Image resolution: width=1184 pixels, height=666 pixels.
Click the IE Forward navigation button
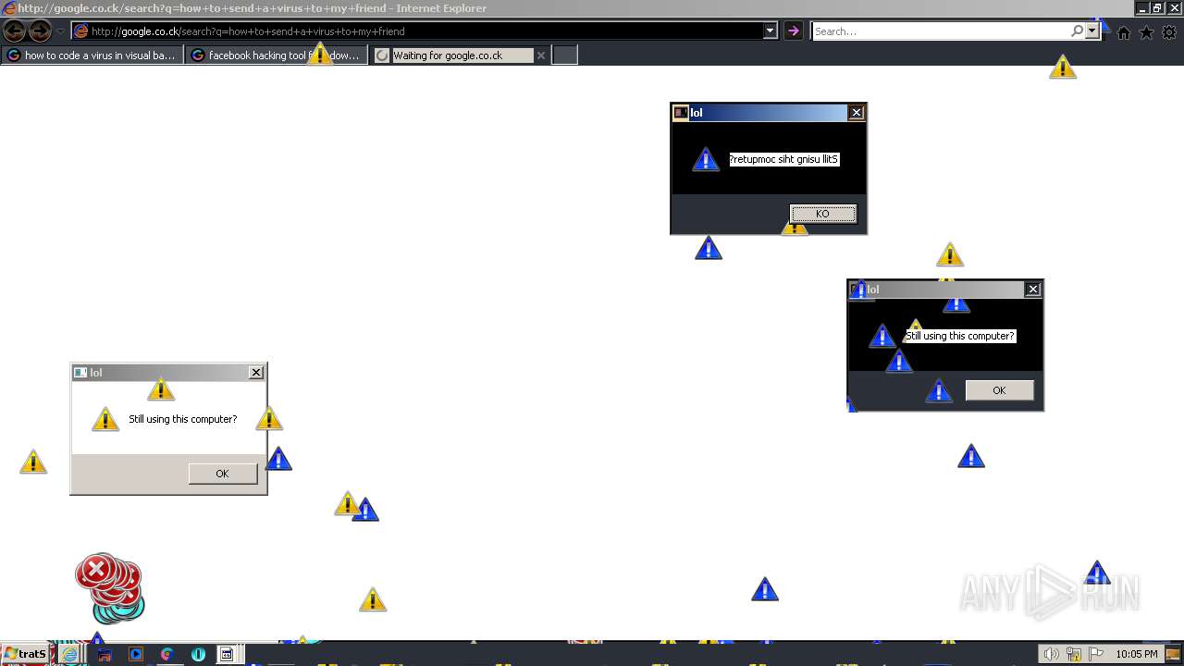point(40,31)
